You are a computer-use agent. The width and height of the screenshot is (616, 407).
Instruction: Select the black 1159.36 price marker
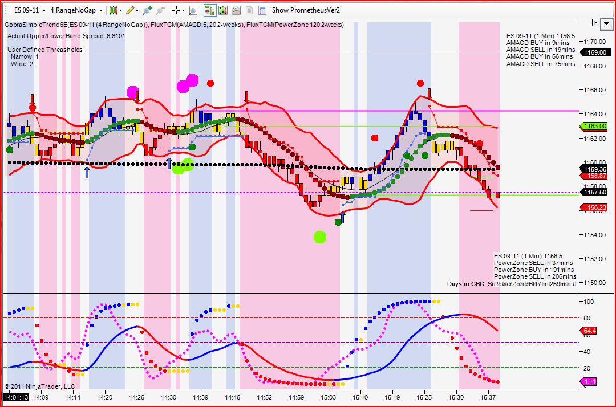click(594, 169)
